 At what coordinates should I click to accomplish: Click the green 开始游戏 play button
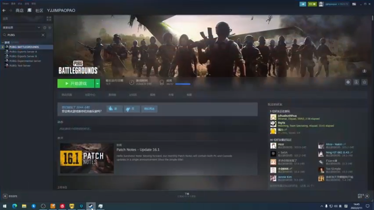76,84
